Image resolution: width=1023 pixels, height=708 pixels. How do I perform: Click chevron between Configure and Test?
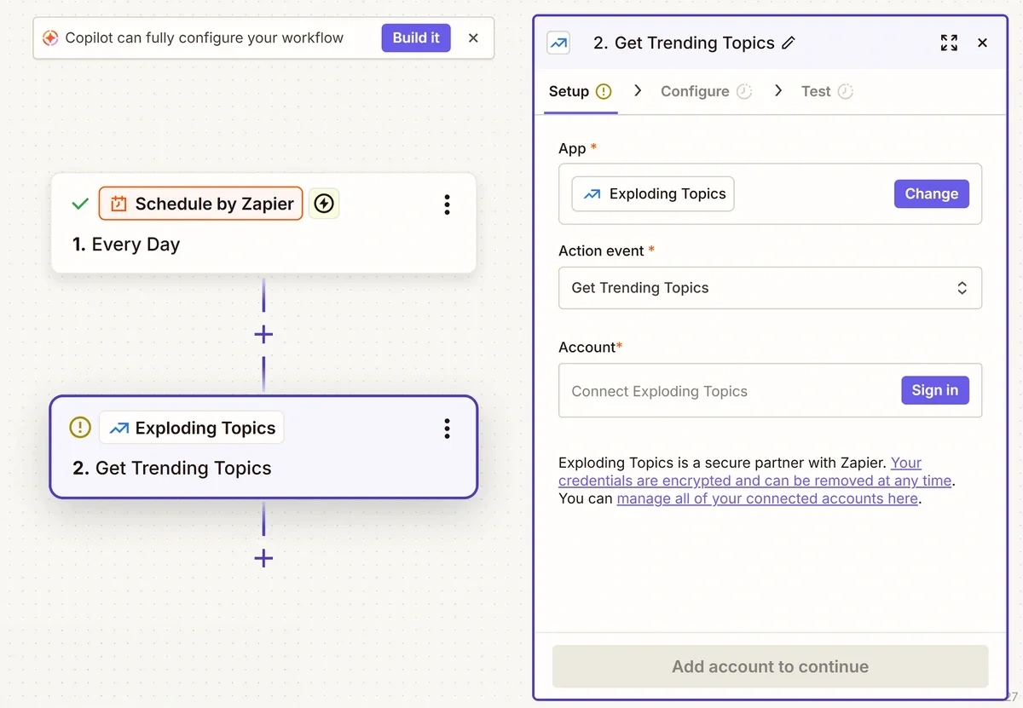(x=777, y=90)
